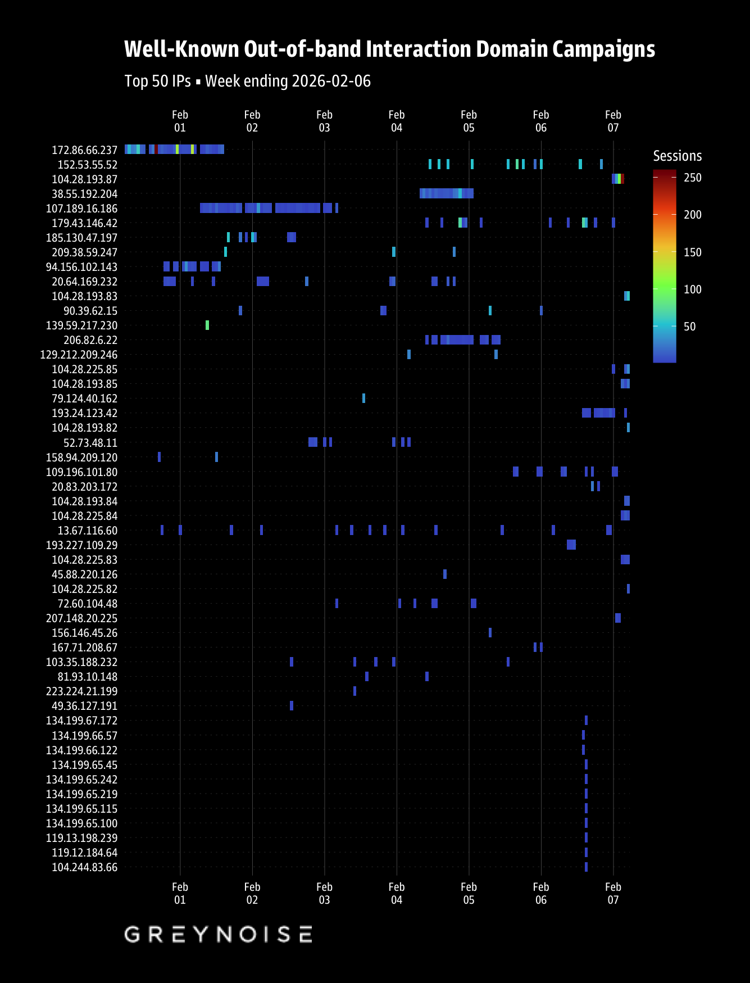Click the '250' tick on Sessions legend
The image size is (750, 983).
tap(693, 178)
